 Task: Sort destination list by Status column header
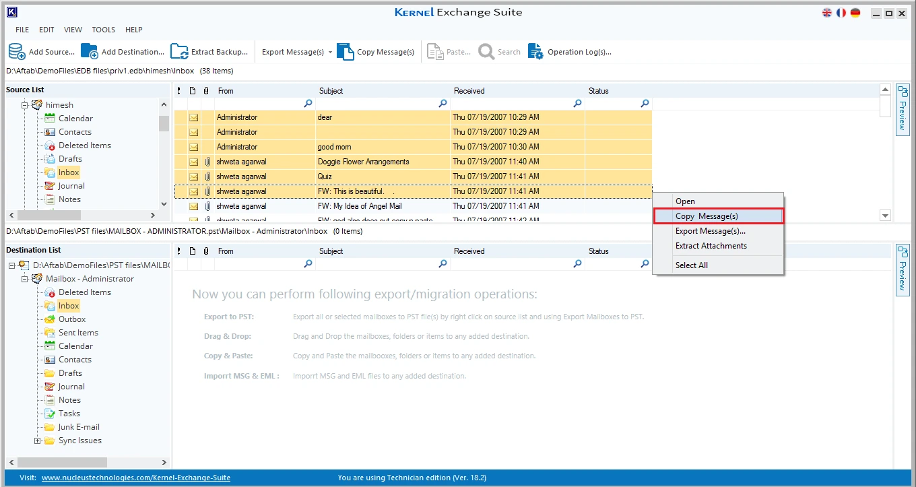pos(618,251)
